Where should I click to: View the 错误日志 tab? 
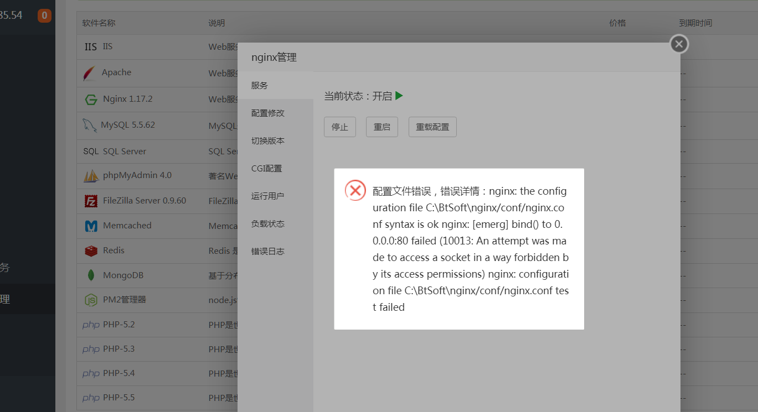276,251
